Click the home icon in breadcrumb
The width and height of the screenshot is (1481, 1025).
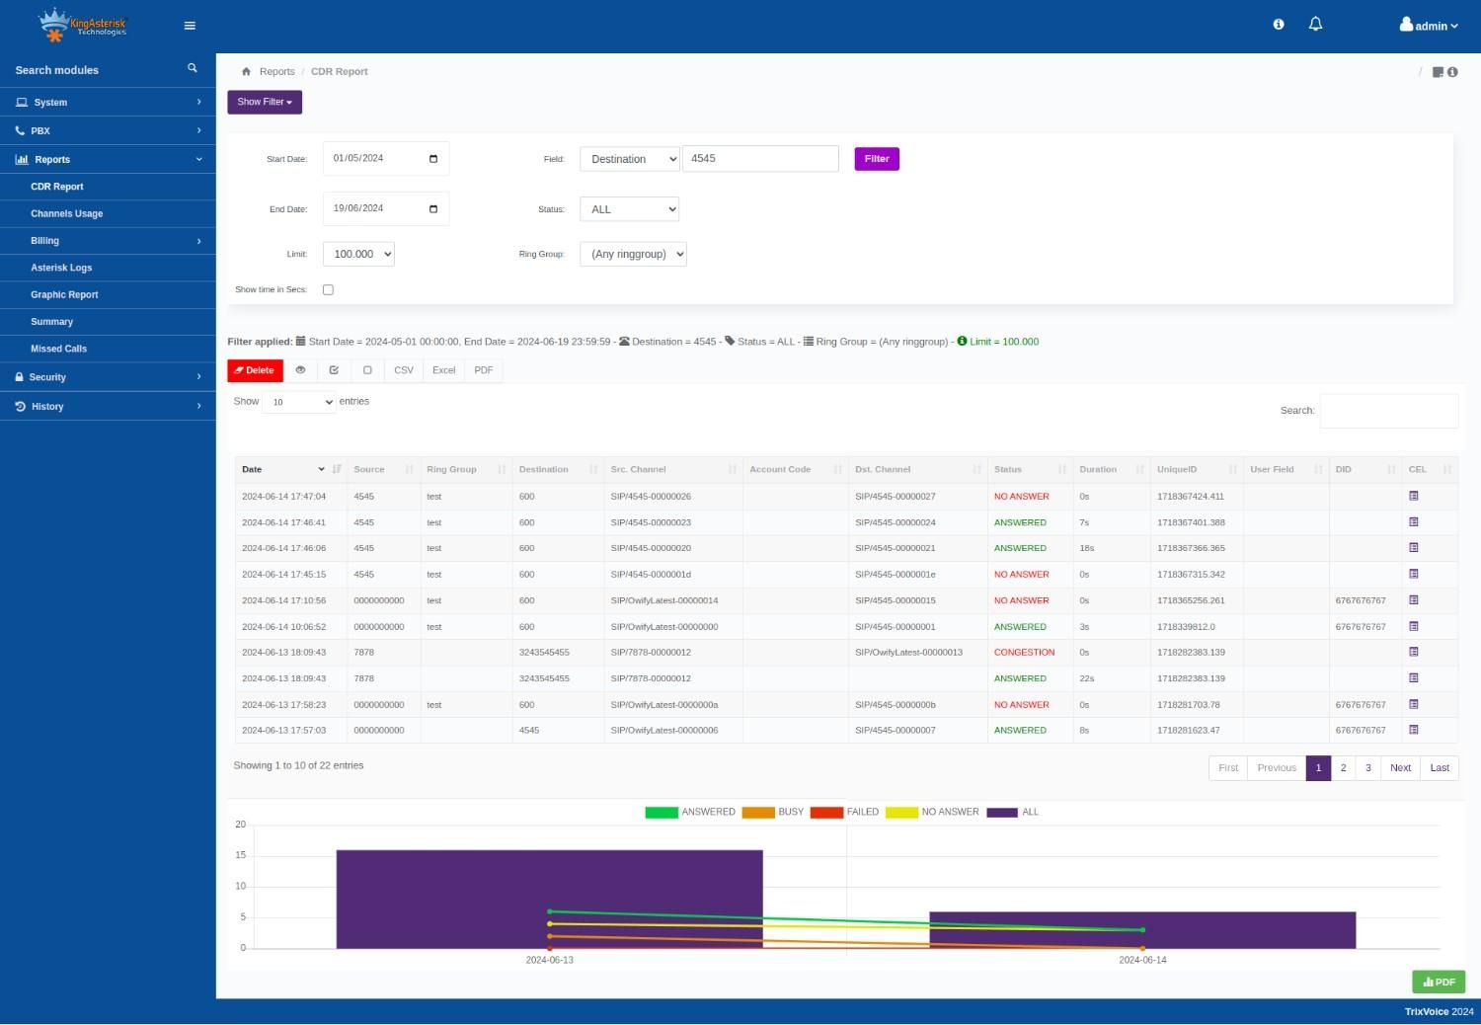(x=246, y=72)
